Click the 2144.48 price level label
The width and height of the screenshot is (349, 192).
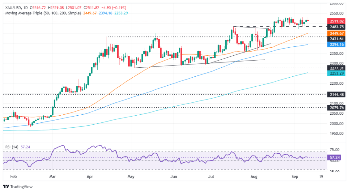click(336, 94)
